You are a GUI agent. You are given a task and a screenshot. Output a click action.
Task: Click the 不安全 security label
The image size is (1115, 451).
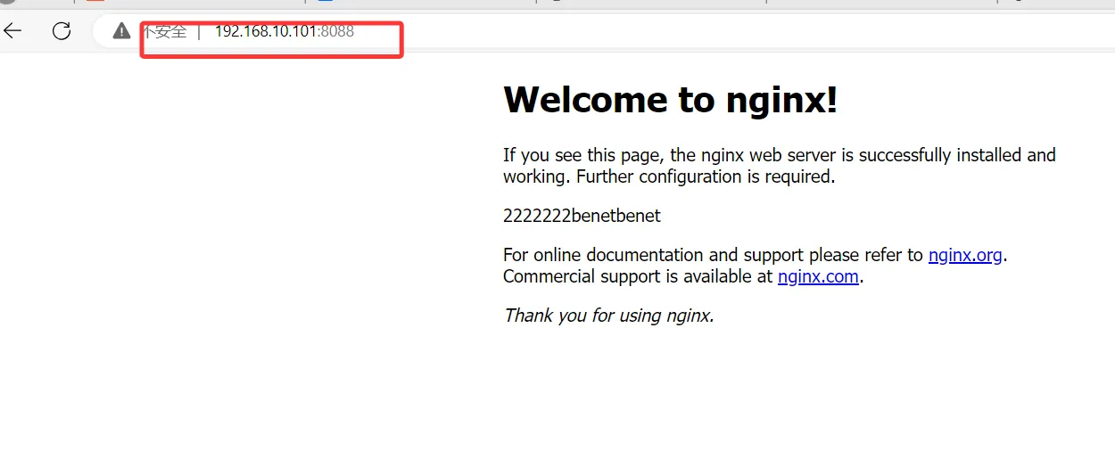coord(165,32)
